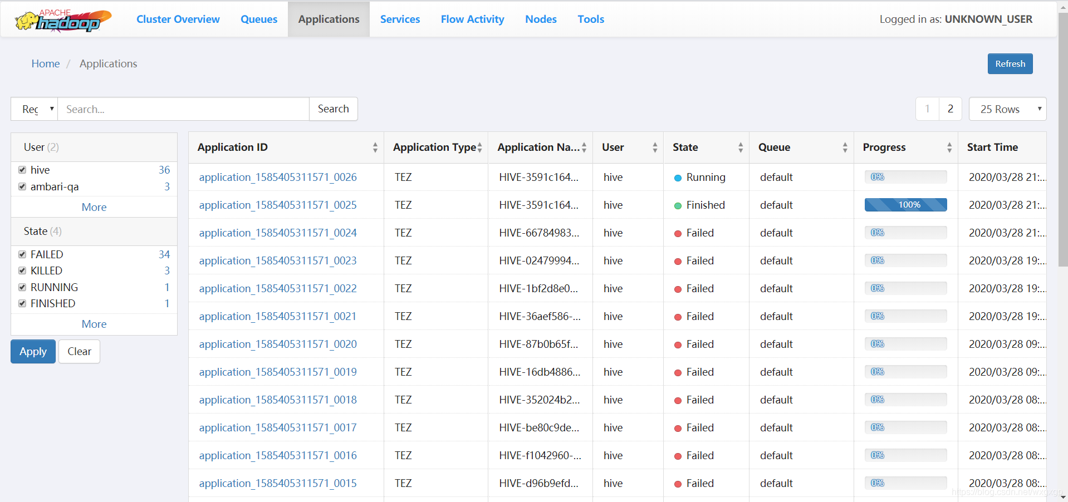Expand More under User filters
This screenshot has width=1068, height=502.
coord(94,207)
